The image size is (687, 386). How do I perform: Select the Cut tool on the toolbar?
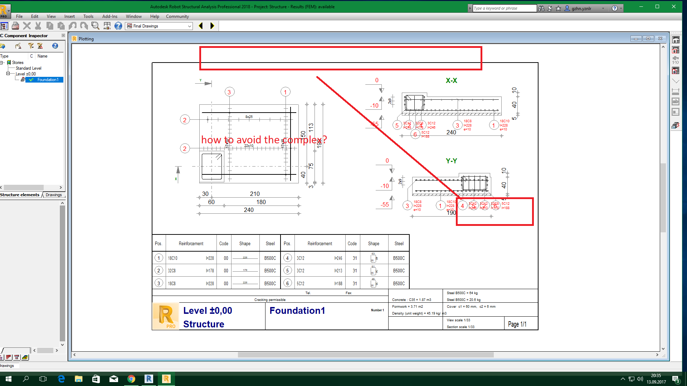[38, 26]
